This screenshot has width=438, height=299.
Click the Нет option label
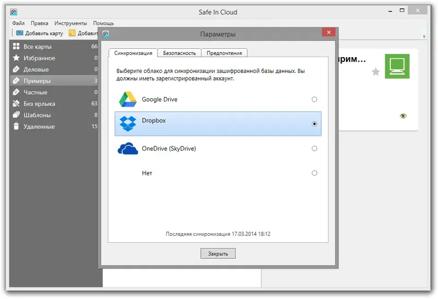coord(147,173)
